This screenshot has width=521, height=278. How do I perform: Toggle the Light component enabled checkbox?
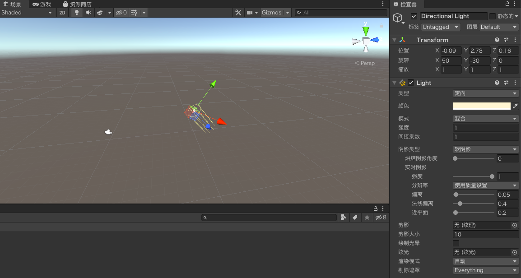click(x=410, y=83)
